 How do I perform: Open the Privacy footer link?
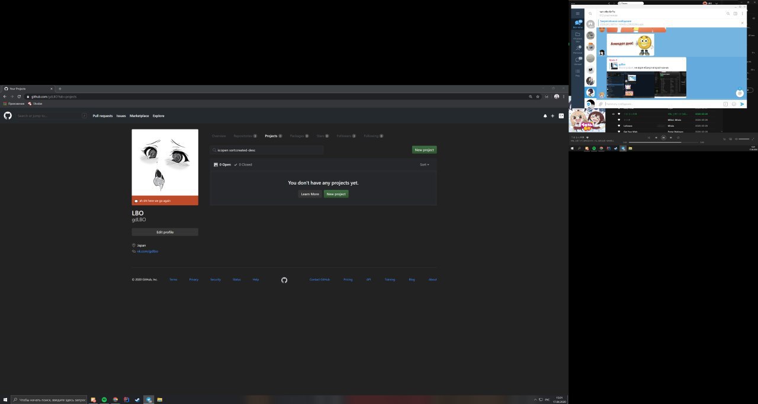(194, 280)
